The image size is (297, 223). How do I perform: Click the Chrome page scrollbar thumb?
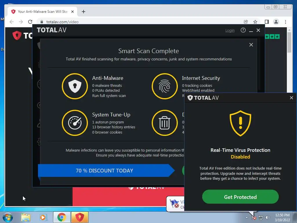coord(289,42)
